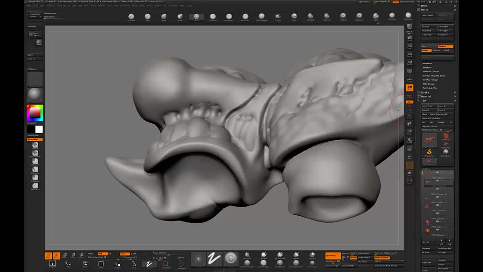The image size is (483, 272).
Task: Select SelectRect icon
Action: click(x=166, y=264)
